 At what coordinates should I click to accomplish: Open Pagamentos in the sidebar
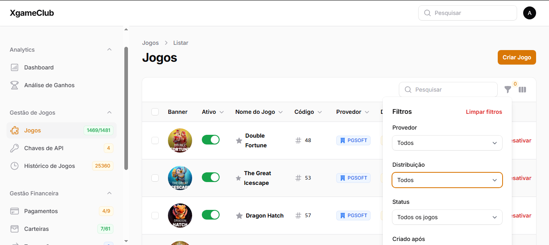pos(41,211)
